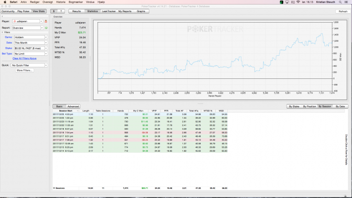Click the red player icon beside Player field

click(46, 21)
